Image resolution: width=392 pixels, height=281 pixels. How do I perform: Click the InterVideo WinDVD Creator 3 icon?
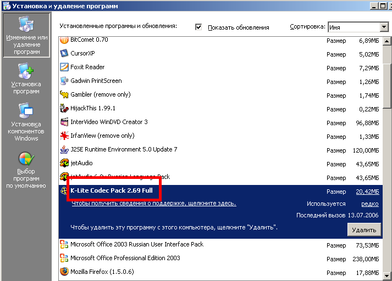64,122
